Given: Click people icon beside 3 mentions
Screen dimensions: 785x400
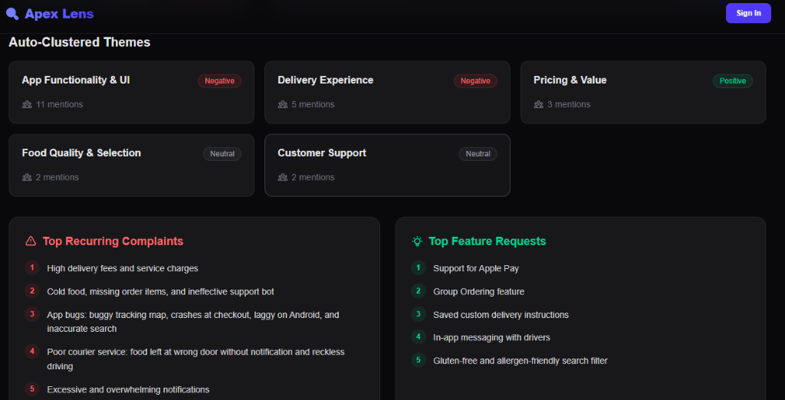Looking at the screenshot, I should (x=539, y=105).
